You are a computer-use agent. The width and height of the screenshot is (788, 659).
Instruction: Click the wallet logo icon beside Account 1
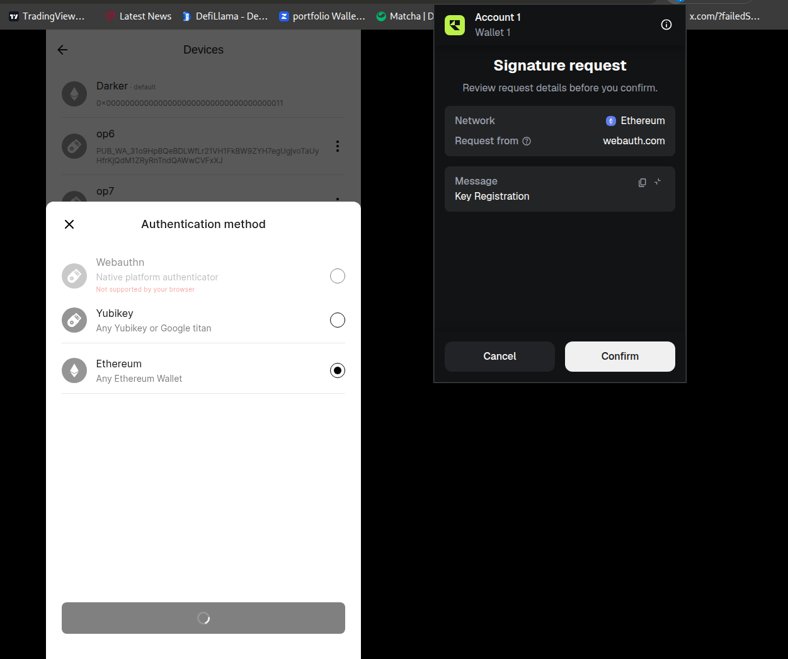pos(455,25)
